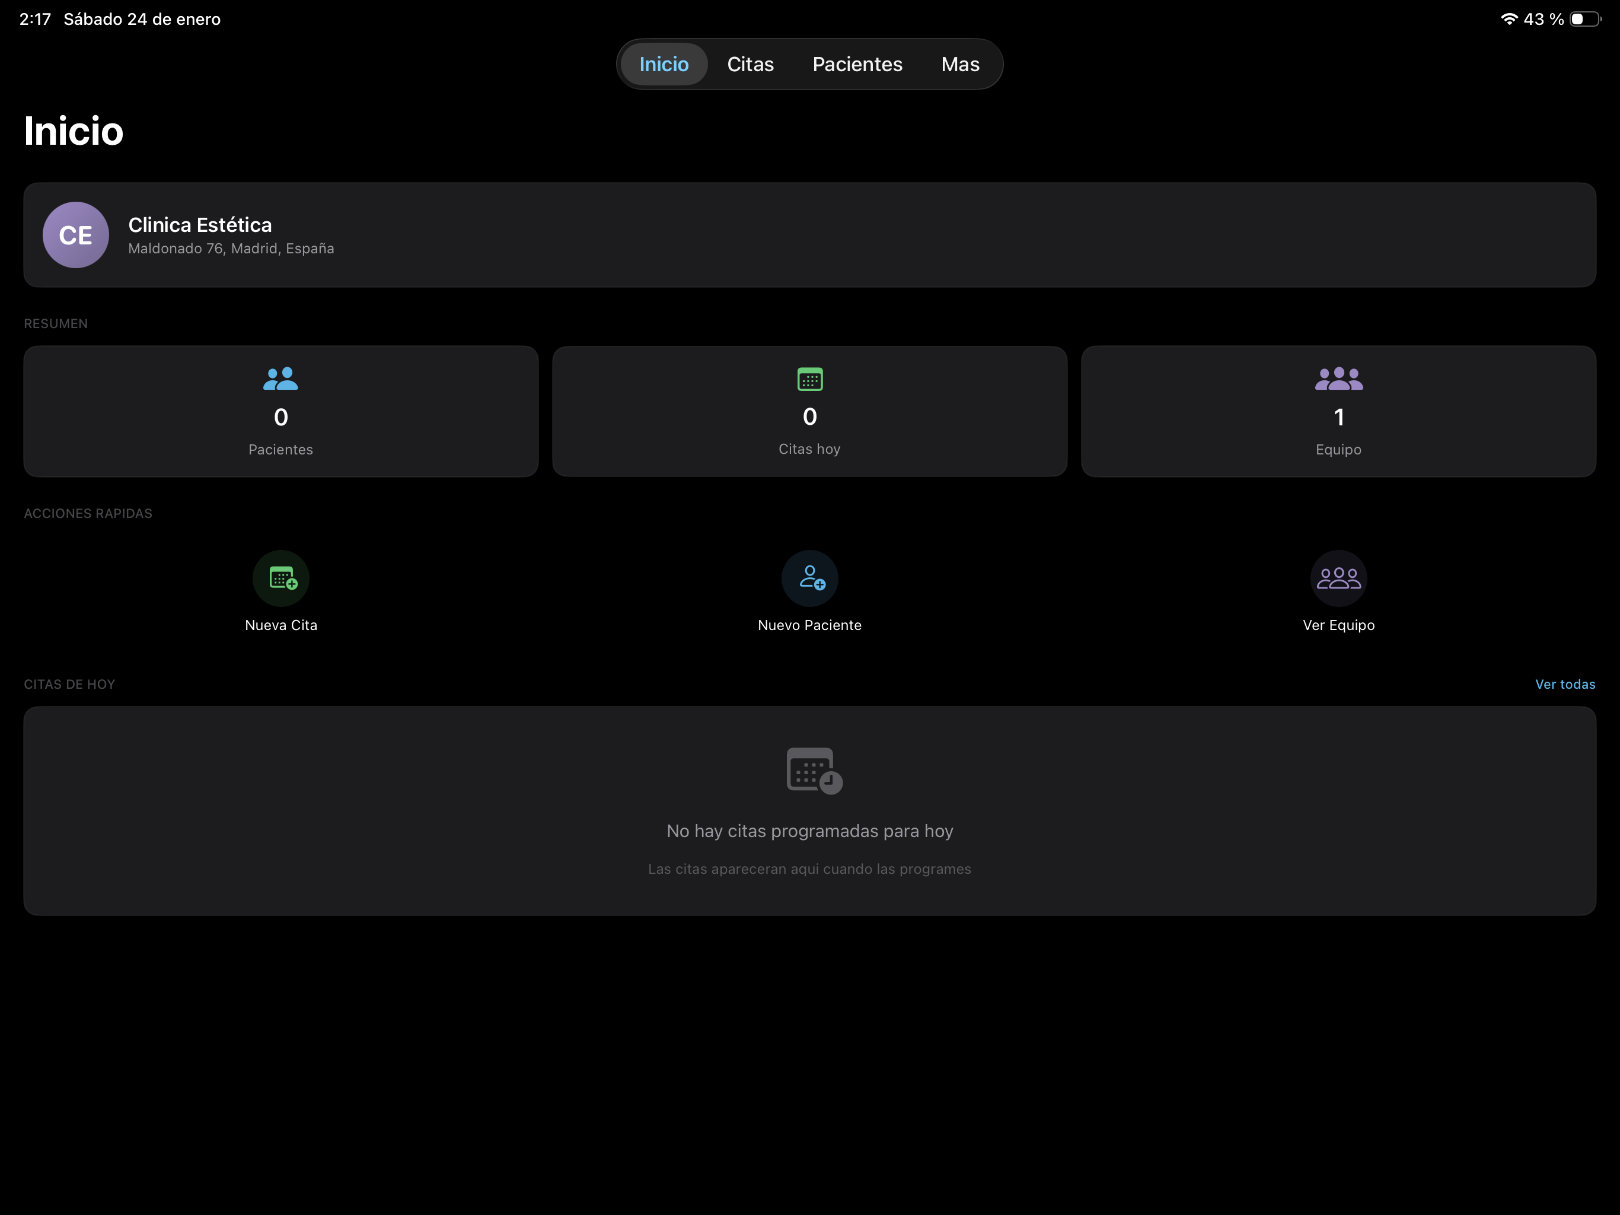Tap the Equipo count value 1
The height and width of the screenshot is (1215, 1620).
pos(1338,417)
